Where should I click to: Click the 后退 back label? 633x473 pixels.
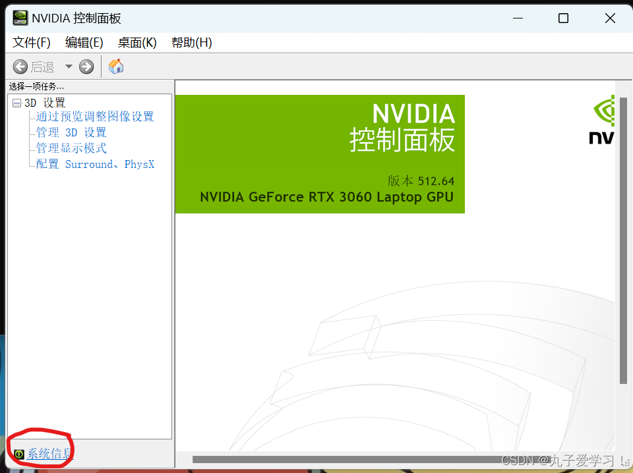[43, 67]
